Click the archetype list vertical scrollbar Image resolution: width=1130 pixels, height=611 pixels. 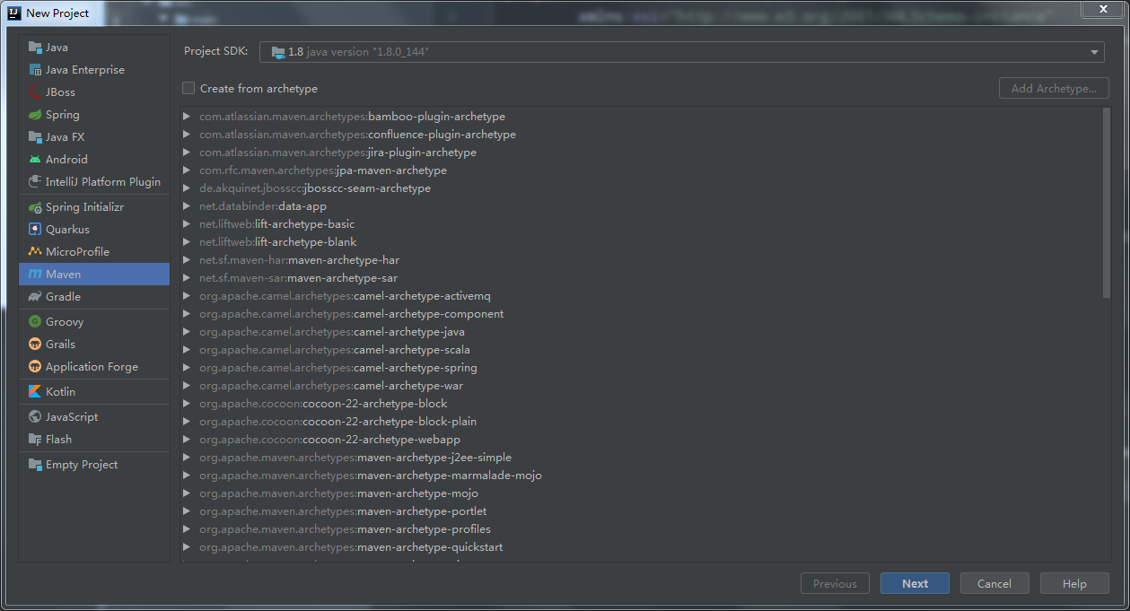pos(1106,204)
